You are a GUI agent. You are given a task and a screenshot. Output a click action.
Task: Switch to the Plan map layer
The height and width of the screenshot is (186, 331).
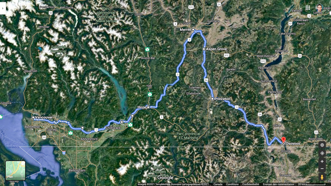point(16,170)
